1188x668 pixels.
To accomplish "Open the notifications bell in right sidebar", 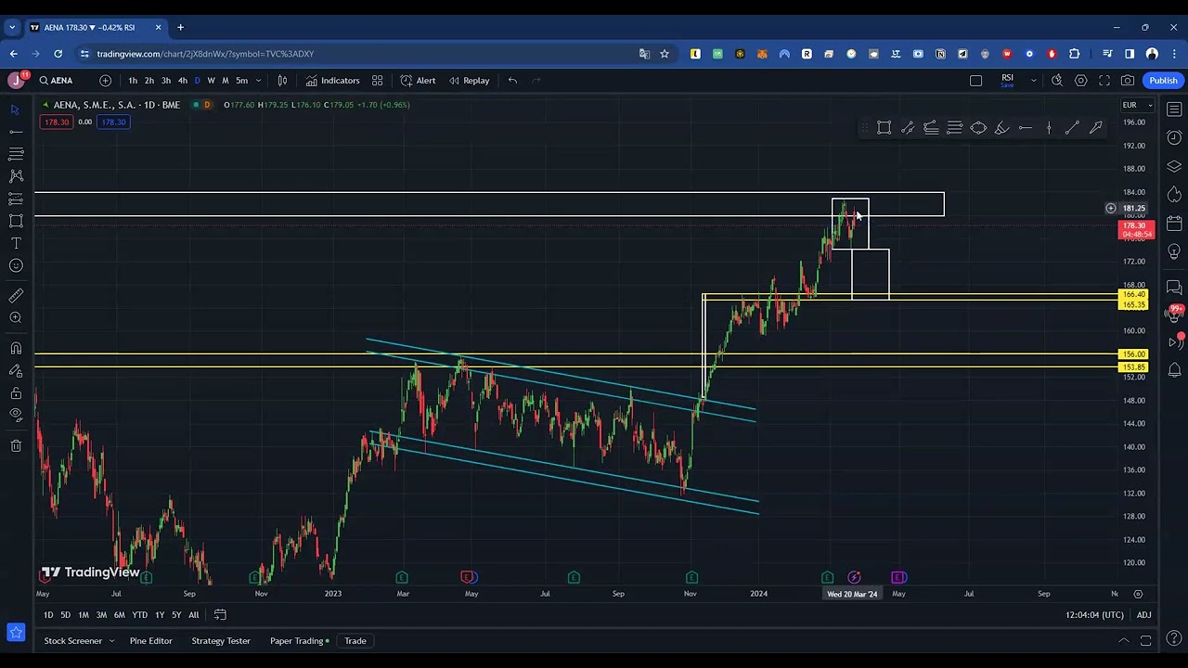I will [x=1174, y=370].
